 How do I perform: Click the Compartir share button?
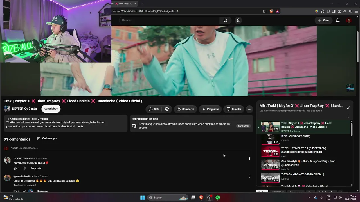coord(186,109)
